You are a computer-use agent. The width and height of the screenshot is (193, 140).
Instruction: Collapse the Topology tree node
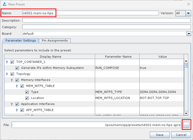point(7,74)
